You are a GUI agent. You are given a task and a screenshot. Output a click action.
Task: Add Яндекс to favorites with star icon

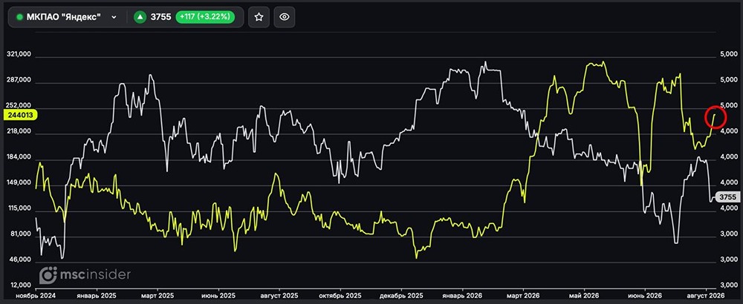(x=259, y=17)
